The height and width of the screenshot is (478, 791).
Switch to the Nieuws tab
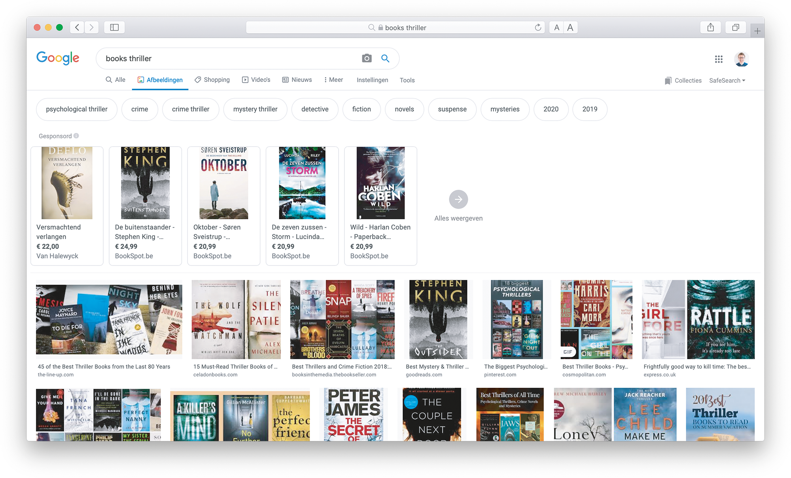(297, 80)
